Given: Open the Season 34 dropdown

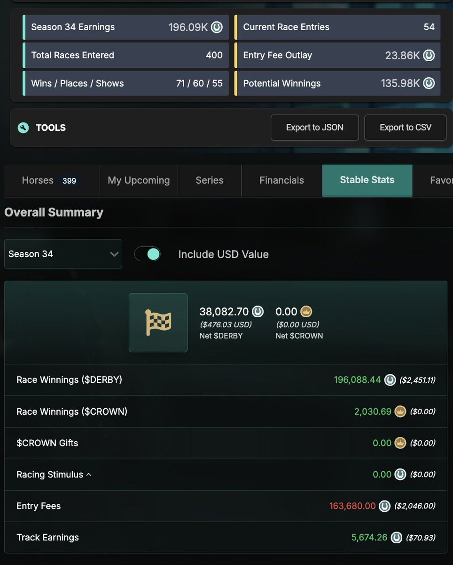Looking at the screenshot, I should [x=63, y=254].
